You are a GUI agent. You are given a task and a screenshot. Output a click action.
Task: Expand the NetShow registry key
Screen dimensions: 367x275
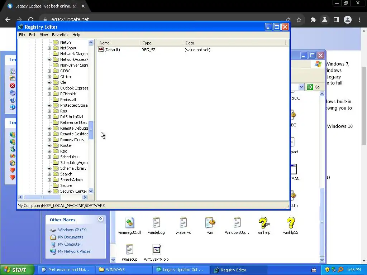pos(49,48)
